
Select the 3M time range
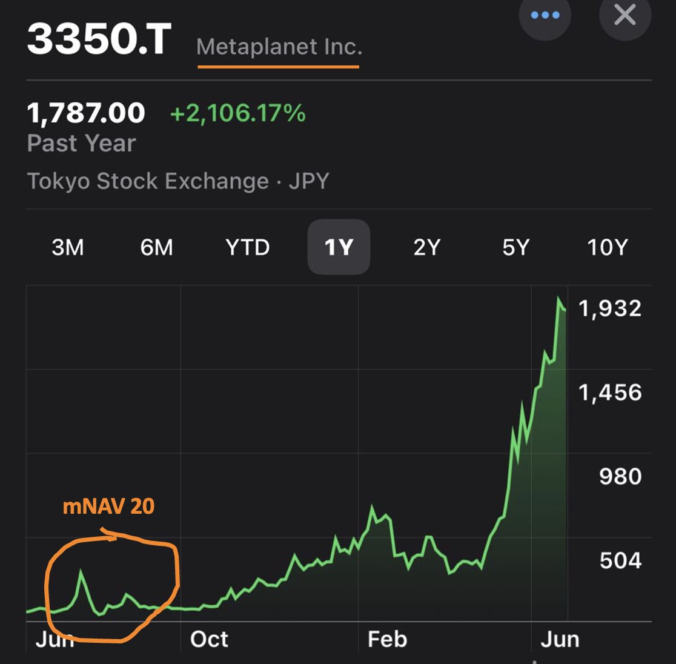click(x=68, y=248)
